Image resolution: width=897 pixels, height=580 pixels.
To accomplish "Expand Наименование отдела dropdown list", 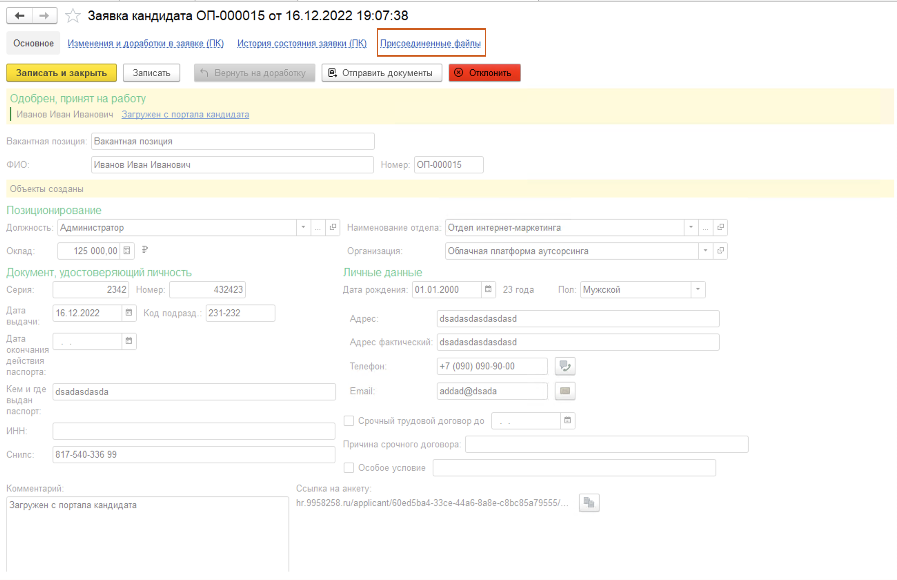I will click(x=691, y=228).
